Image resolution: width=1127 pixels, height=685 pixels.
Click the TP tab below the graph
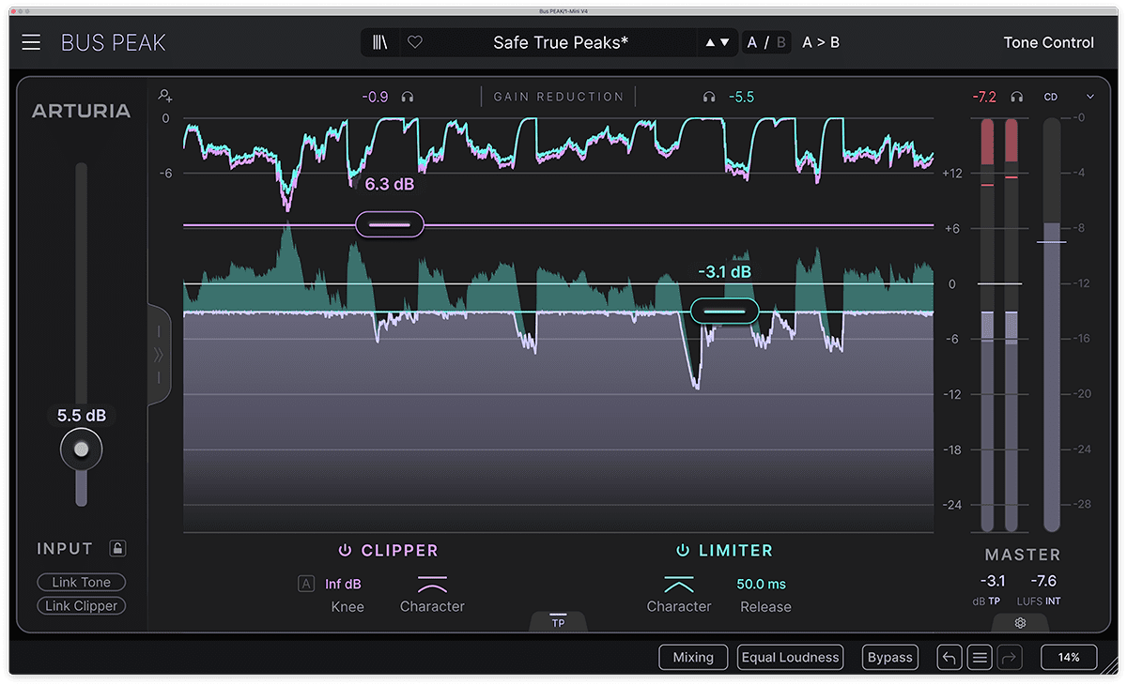(558, 621)
